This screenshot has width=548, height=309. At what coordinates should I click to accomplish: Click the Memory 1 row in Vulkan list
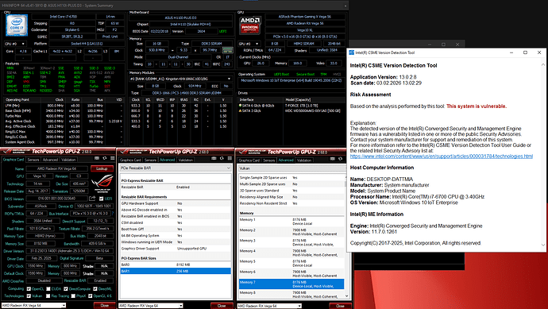click(x=291, y=222)
